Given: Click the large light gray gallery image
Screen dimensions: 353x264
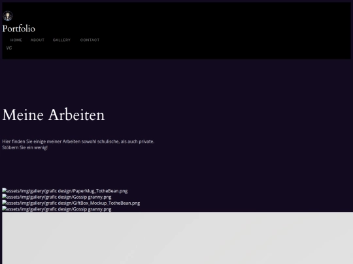Looking at the screenshot, I should pos(177,238).
